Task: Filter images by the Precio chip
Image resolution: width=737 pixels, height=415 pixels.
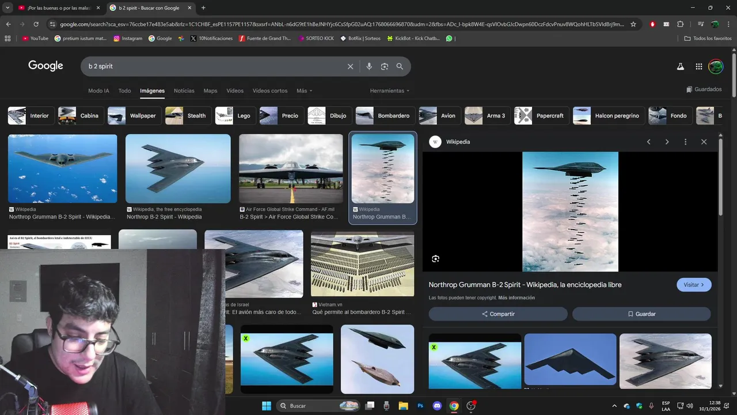Action: [281, 116]
